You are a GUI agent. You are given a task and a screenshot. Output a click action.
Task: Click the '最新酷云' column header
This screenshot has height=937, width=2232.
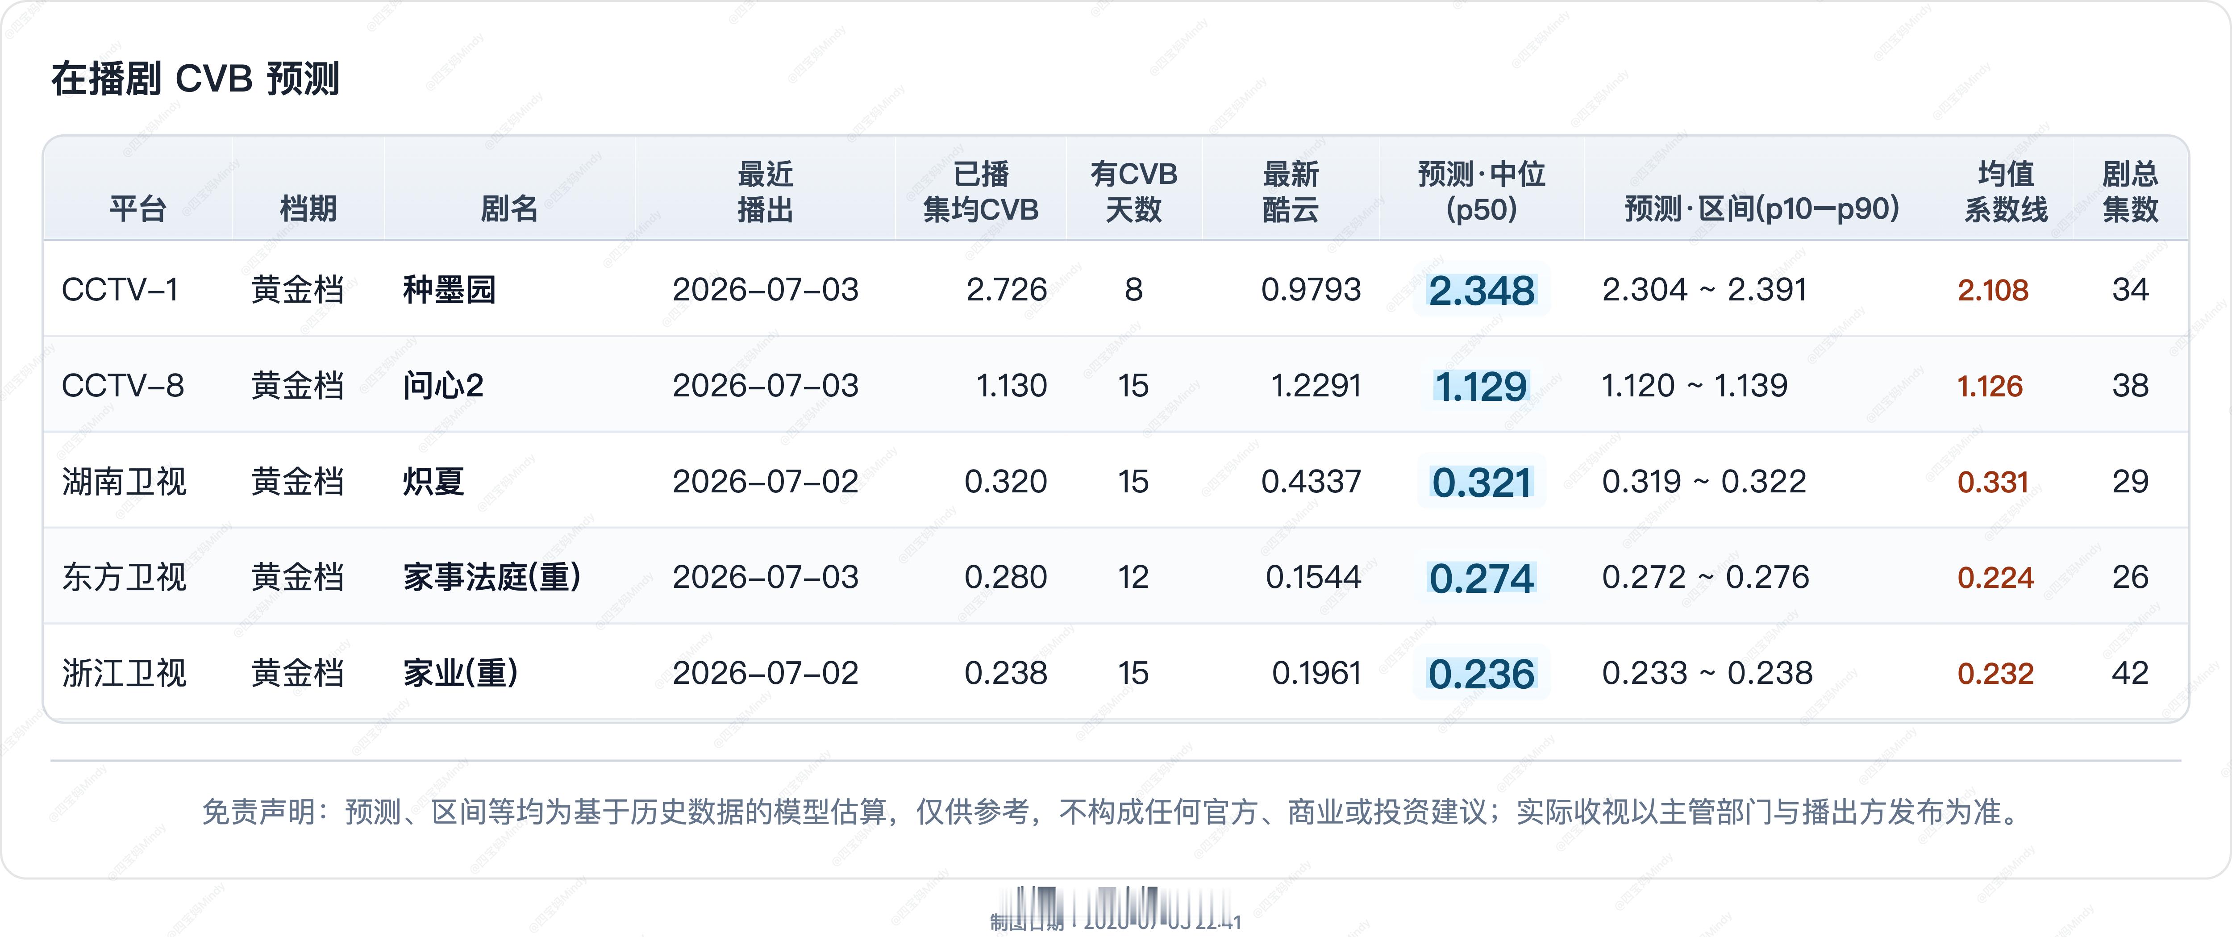pos(1290,192)
